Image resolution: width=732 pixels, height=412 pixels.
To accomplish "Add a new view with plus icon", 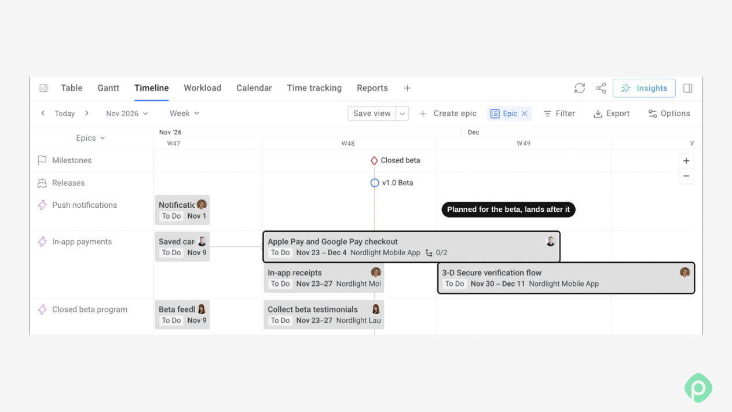I will pos(408,88).
